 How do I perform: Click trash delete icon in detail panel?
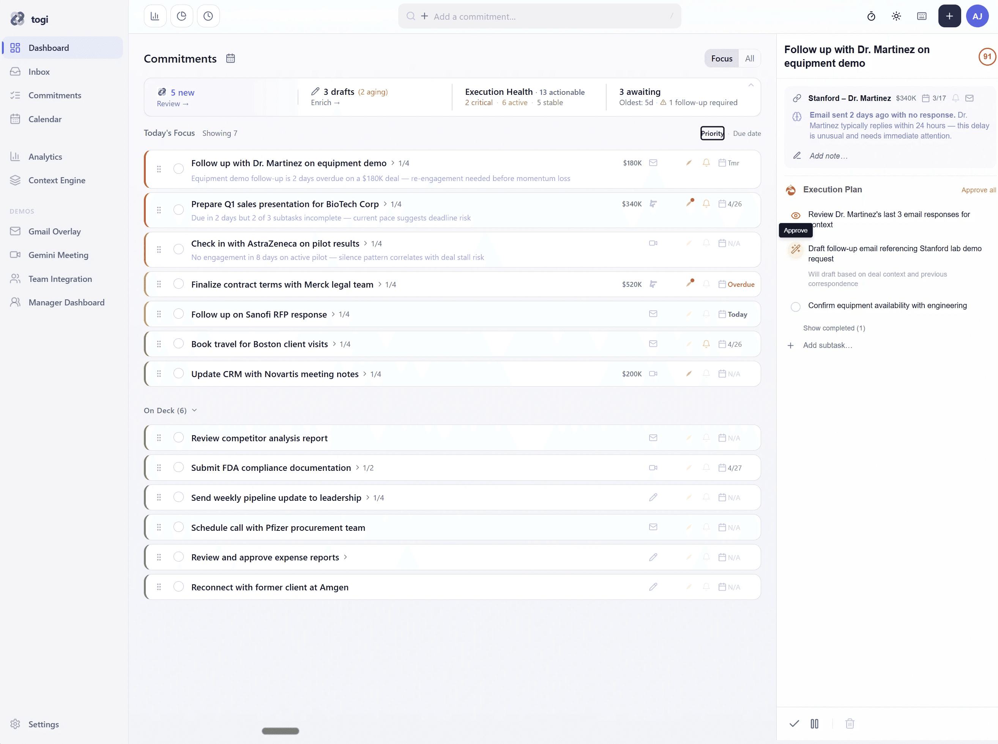click(x=849, y=724)
